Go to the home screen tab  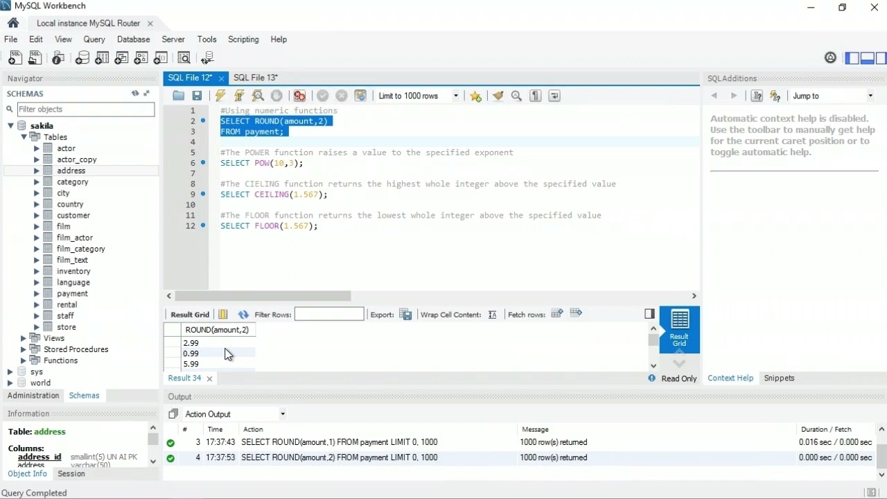pyautogui.click(x=13, y=23)
